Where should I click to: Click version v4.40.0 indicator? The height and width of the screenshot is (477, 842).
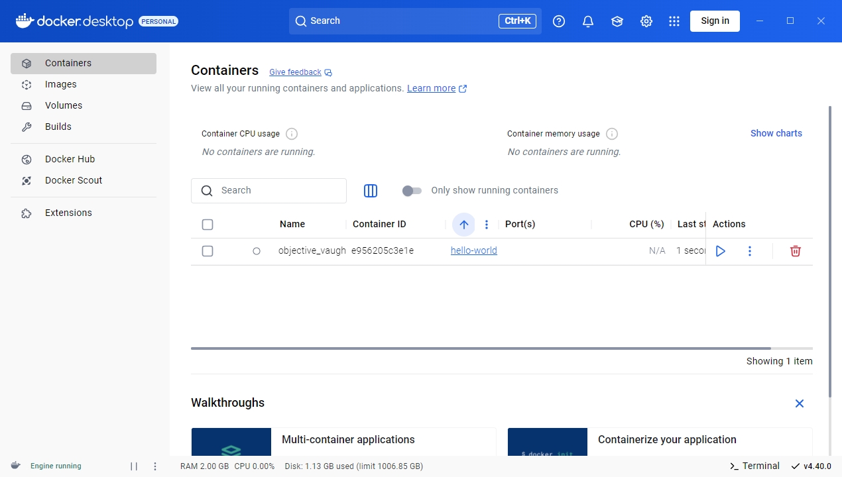[x=811, y=466]
